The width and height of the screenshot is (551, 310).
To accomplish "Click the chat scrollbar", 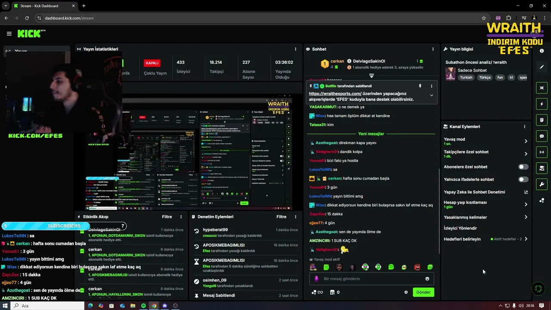I will tap(439, 211).
